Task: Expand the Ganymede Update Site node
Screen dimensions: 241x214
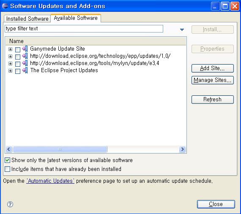Action: [10, 49]
